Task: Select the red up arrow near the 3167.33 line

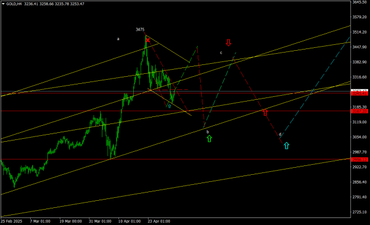Action: tap(265, 112)
